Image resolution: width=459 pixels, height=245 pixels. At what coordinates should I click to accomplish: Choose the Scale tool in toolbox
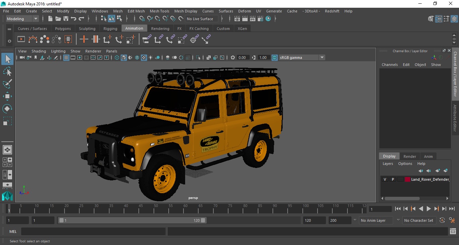7,121
